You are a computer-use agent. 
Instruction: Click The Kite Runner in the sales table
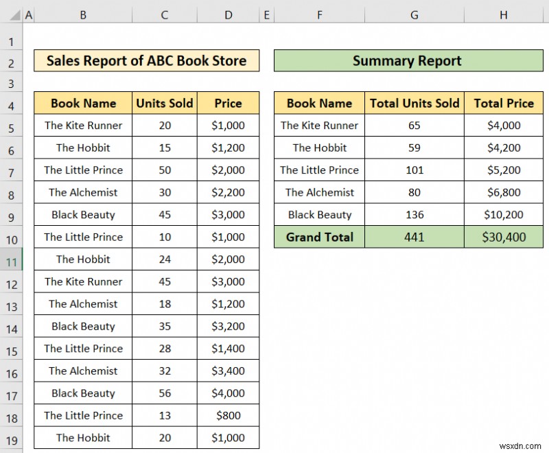(x=82, y=126)
